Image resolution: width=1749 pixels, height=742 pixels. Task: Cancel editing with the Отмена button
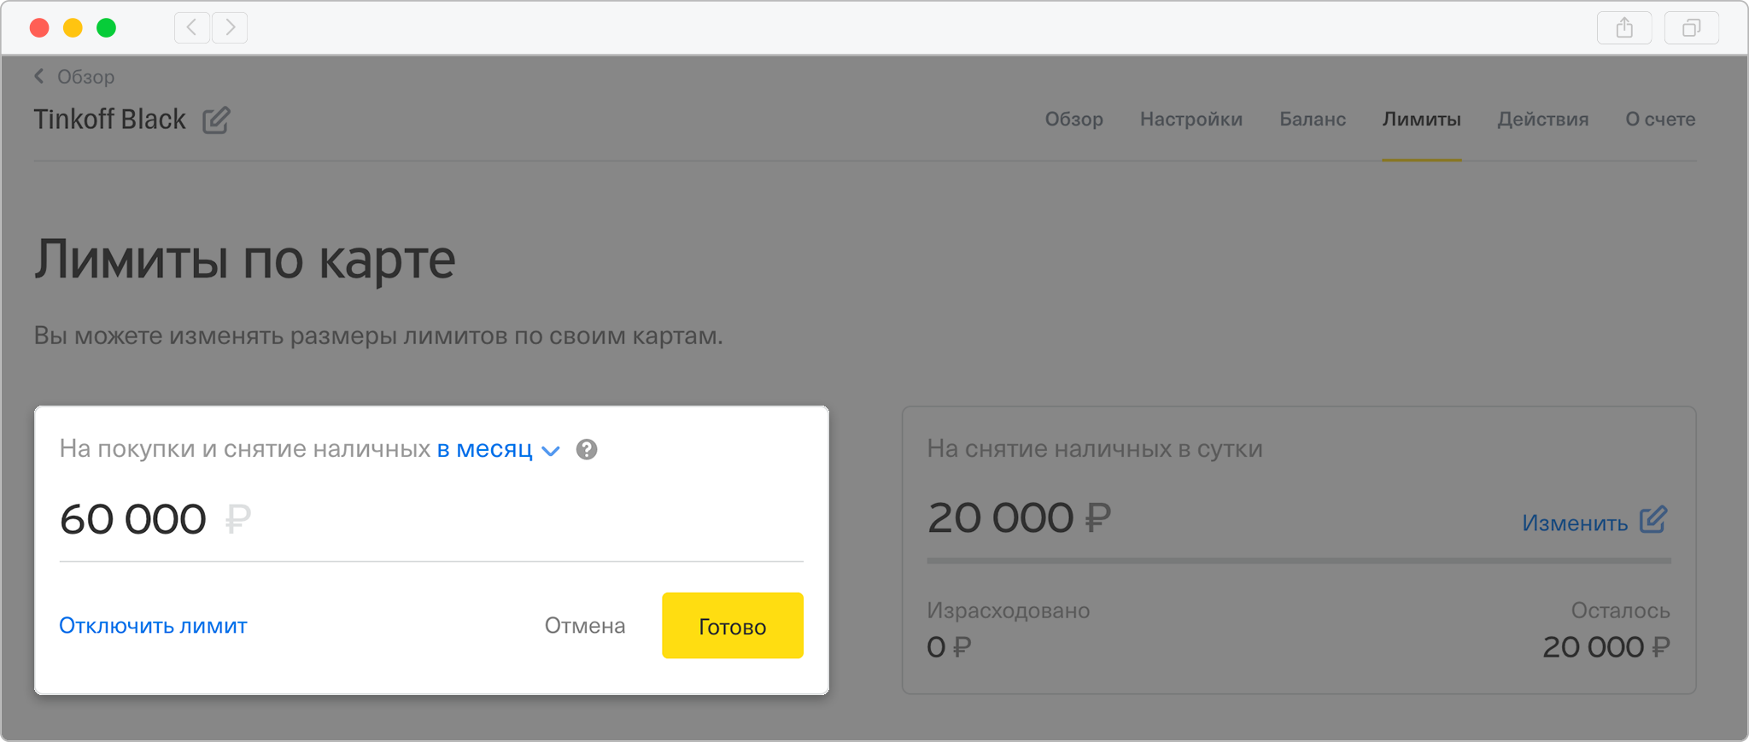pyautogui.click(x=585, y=626)
